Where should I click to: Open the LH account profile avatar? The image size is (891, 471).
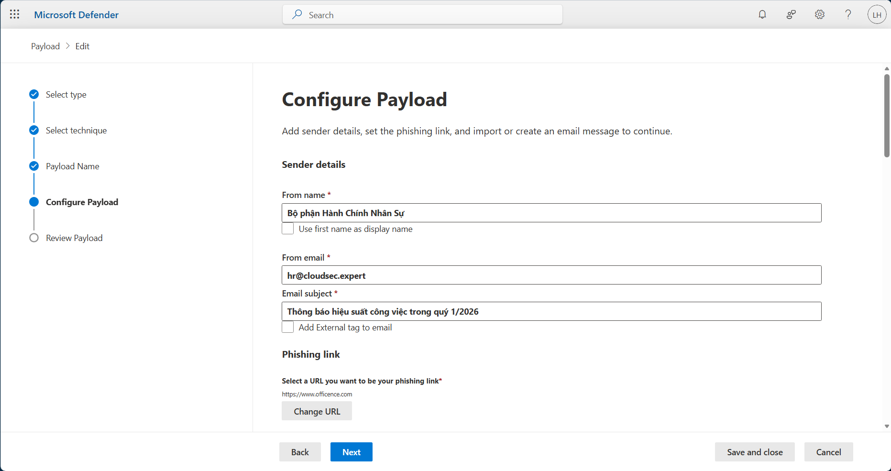click(x=877, y=15)
